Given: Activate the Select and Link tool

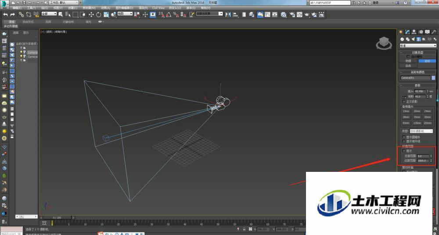Looking at the screenshot, I should 21,14.
